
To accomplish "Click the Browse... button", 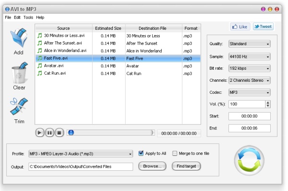I will pyautogui.click(x=152, y=166).
